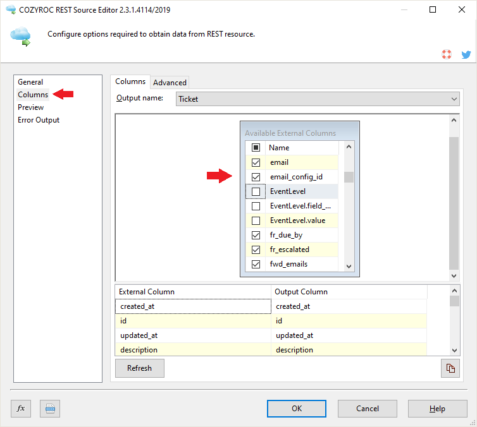
Task: Enable the EventLevel column checkbox
Action: coord(256,191)
